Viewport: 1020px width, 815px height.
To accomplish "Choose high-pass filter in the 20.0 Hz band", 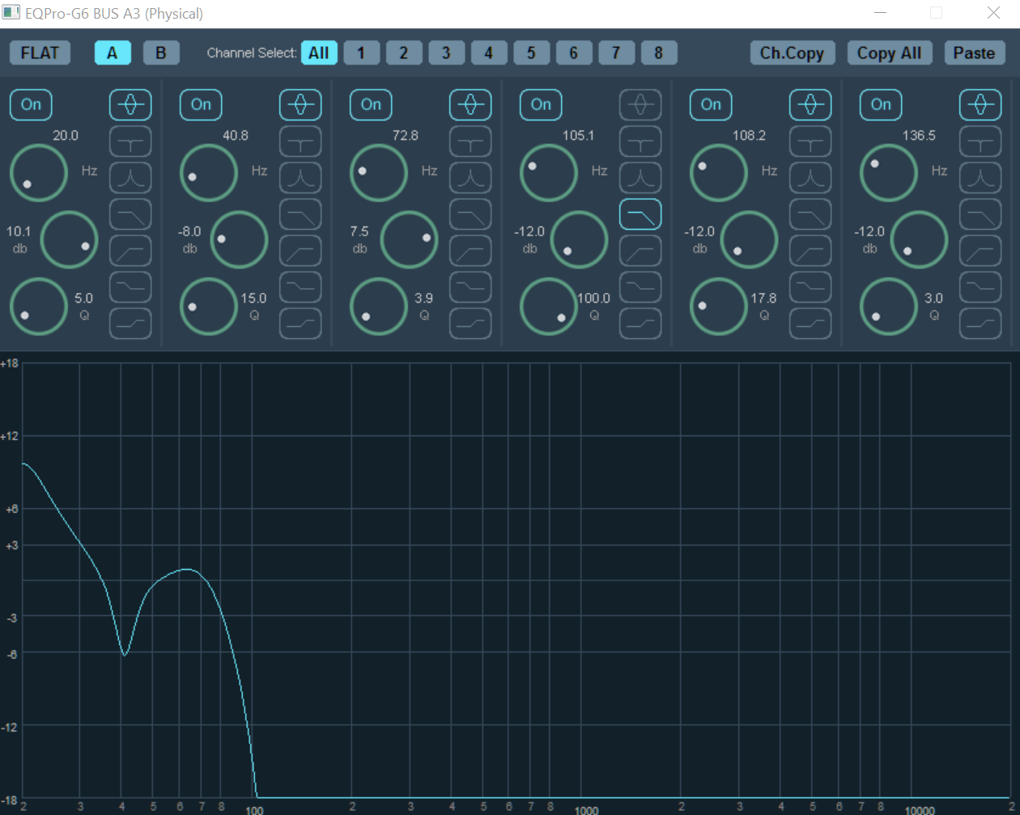I will pyautogui.click(x=130, y=250).
